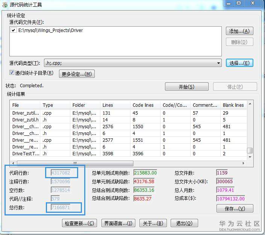Click the 总文件数 field showing 1159
265x235 pixels.
[x=222, y=173]
